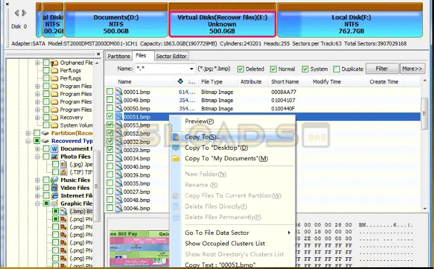
Task: Toggle the System checkbox
Action: click(305, 69)
